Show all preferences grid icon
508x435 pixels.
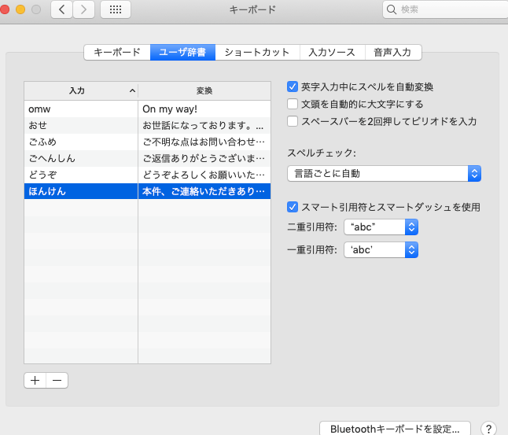point(115,9)
